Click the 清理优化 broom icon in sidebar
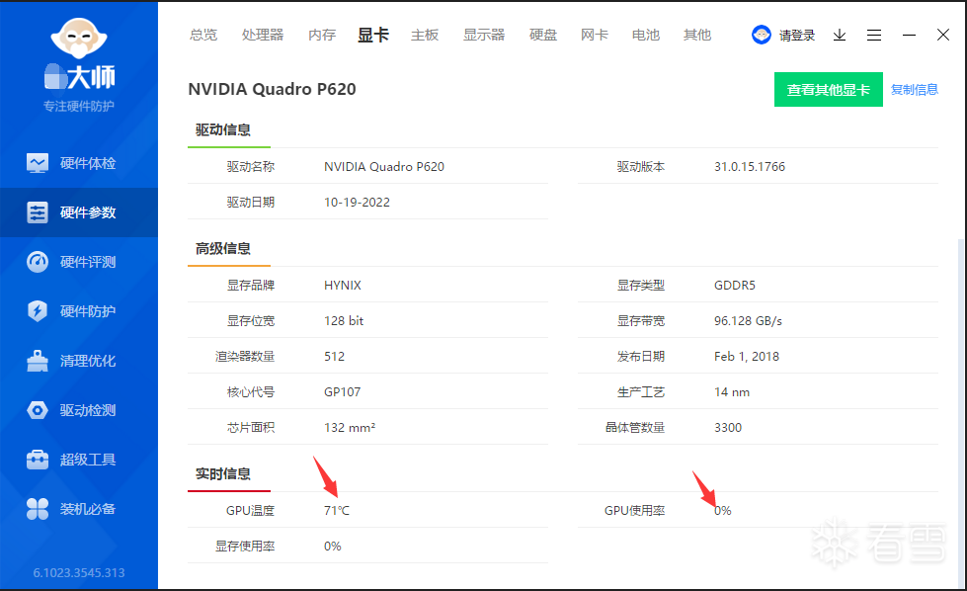967x591 pixels. pyautogui.click(x=37, y=361)
